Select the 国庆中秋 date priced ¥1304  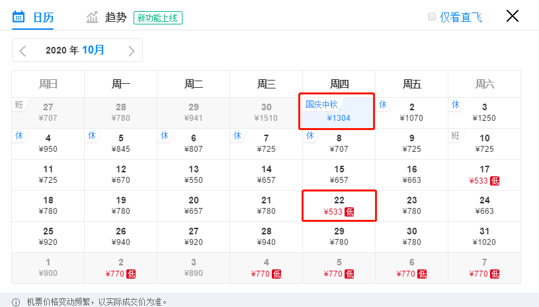pos(338,112)
